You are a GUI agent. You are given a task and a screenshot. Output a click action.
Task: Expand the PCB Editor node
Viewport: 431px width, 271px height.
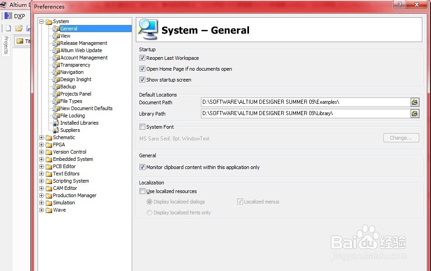[x=42, y=166]
